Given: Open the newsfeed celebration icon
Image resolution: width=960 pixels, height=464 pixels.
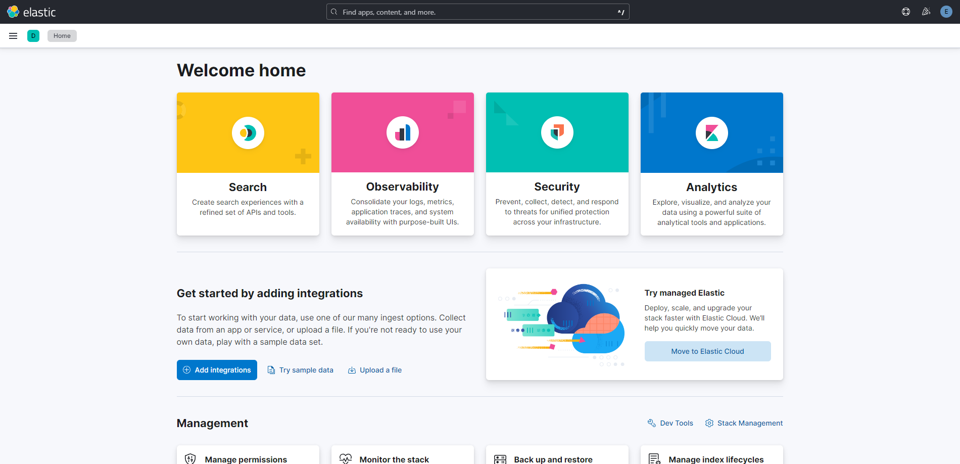Looking at the screenshot, I should [x=926, y=12].
